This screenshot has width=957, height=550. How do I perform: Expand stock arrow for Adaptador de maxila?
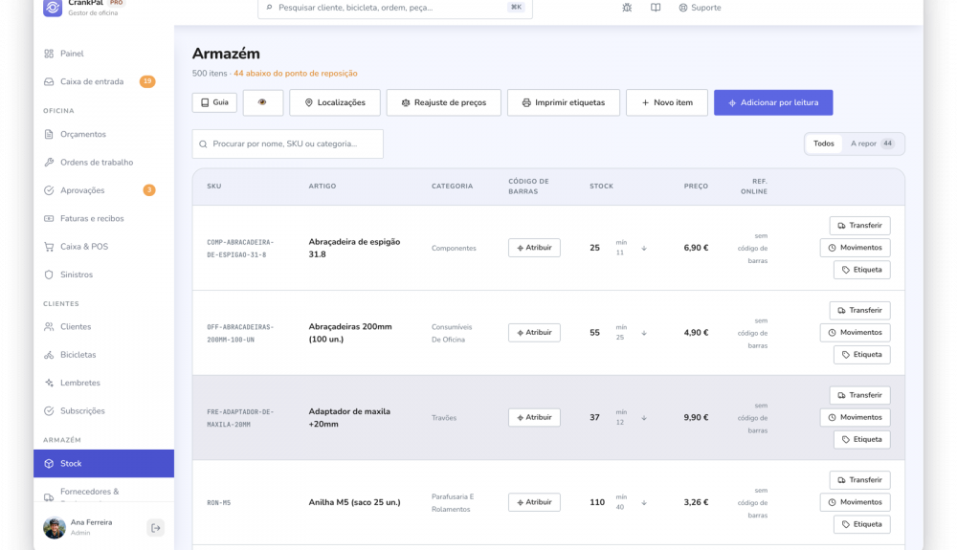[x=644, y=418]
